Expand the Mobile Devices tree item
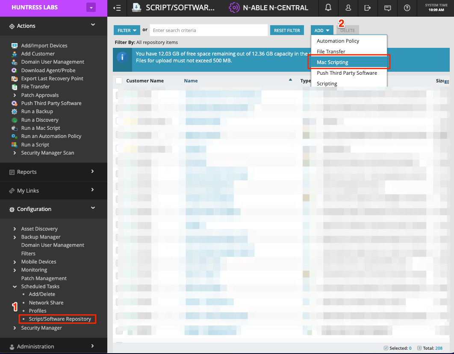 click(15, 262)
